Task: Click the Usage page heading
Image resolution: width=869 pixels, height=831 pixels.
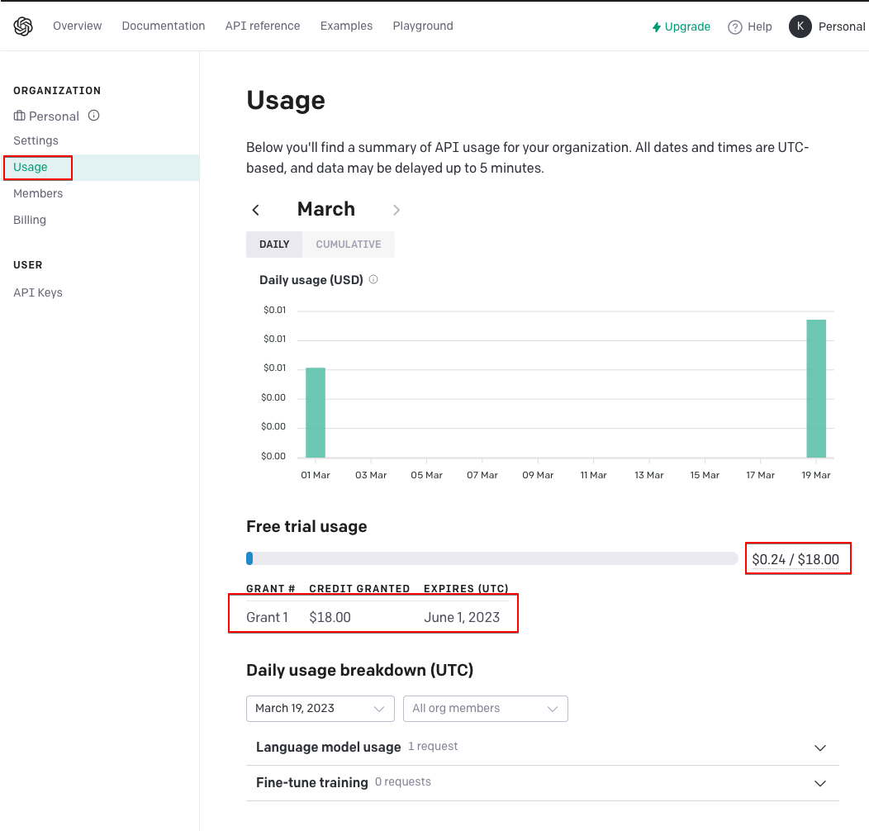Action: (286, 100)
